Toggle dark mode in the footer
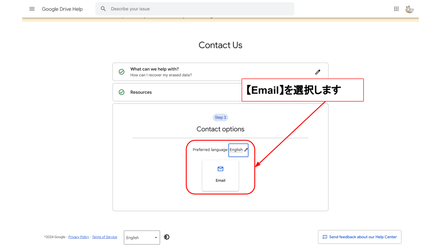This screenshot has width=441, height=248. tap(167, 237)
